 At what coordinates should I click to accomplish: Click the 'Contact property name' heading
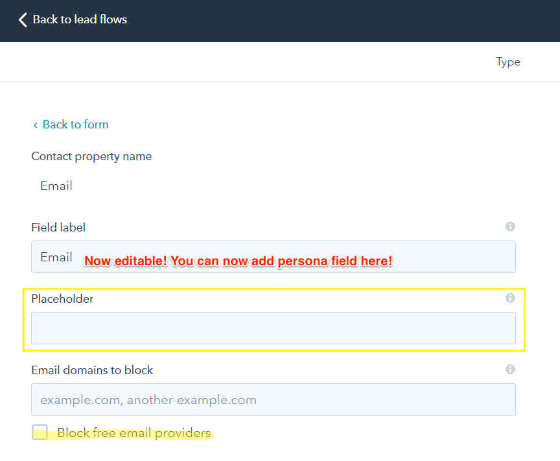coord(91,156)
